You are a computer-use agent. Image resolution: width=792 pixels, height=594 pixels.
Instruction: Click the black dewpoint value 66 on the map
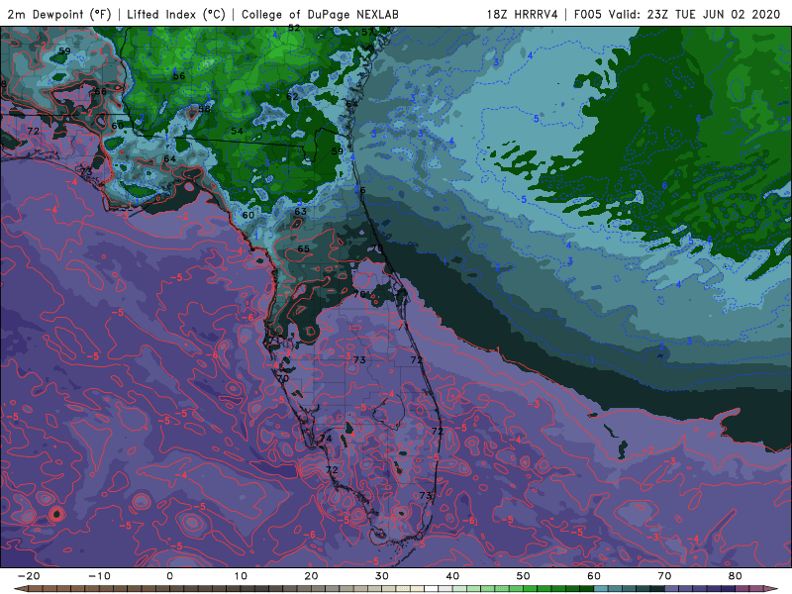click(101, 91)
